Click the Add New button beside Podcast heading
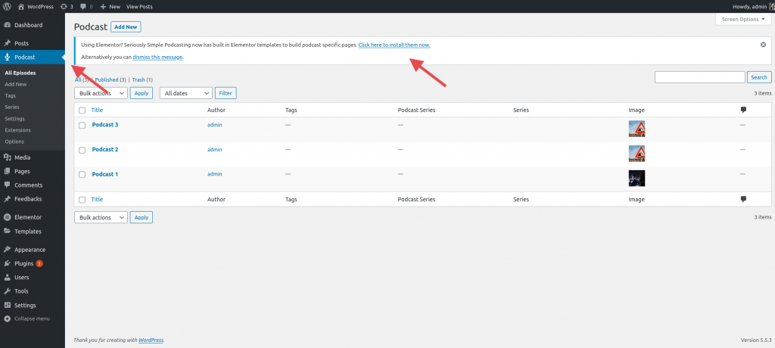Image resolution: width=775 pixels, height=348 pixels. pyautogui.click(x=126, y=26)
